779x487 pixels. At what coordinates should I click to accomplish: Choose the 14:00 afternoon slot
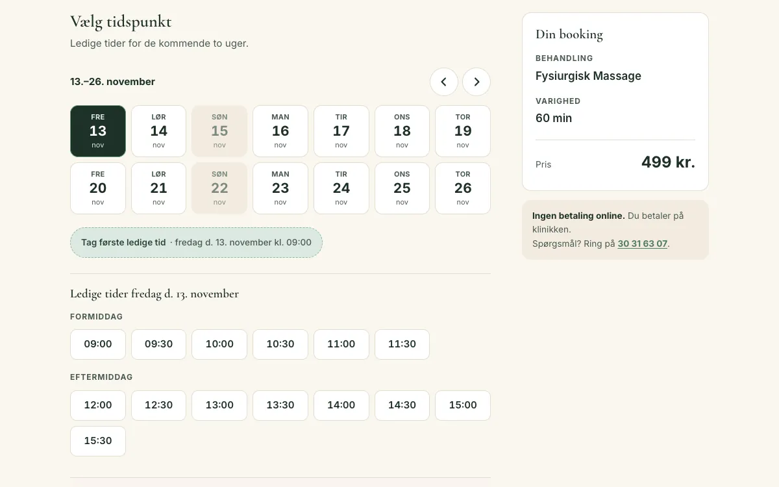pos(341,405)
